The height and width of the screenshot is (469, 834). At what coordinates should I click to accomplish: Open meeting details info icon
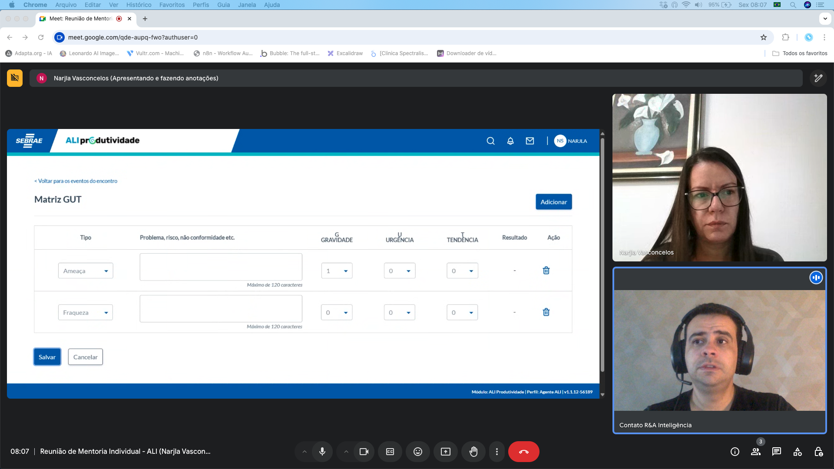point(735,452)
